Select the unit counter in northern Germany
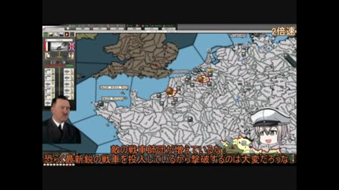 (244, 54)
